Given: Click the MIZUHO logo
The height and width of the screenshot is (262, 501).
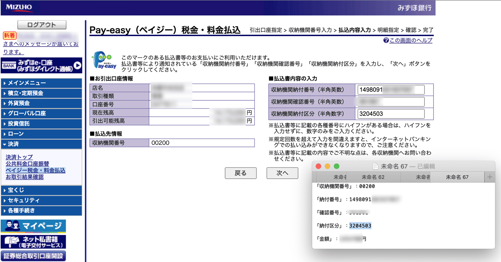Looking at the screenshot, I should coord(19,7).
